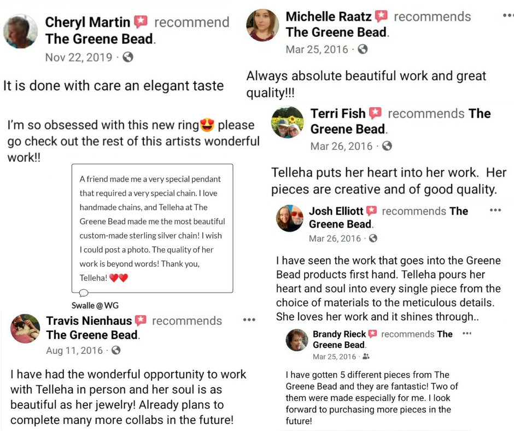Click the public globe icon on Cheryl Martin's review
Viewport: 514px width, 431px height.
(x=128, y=57)
